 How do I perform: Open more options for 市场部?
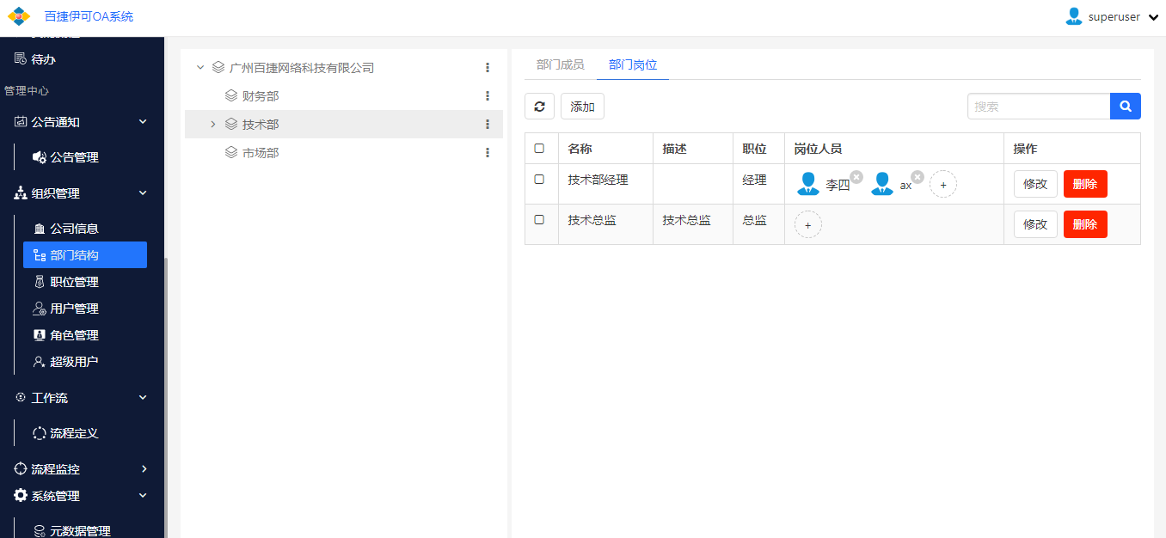(488, 152)
